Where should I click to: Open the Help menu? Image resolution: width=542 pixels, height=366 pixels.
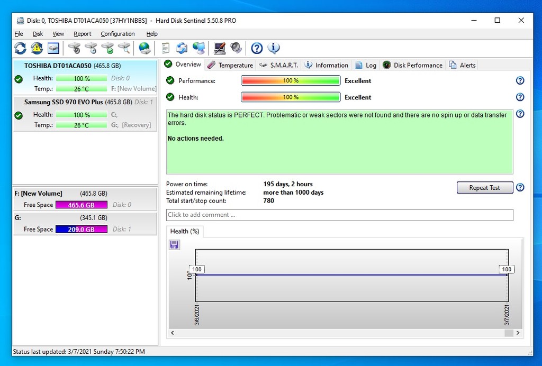click(152, 34)
